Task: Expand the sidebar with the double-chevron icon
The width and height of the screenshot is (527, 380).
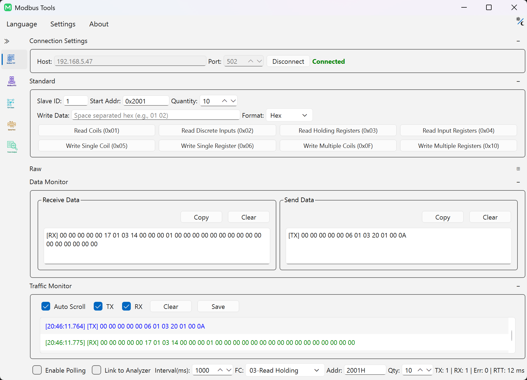Action: click(7, 41)
